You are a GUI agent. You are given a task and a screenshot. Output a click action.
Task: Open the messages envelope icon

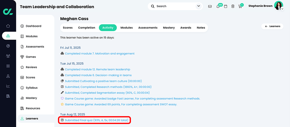(210, 6)
